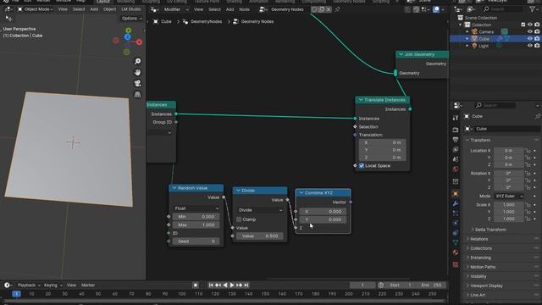Switch orthographic/perspective with grid icon
Viewport: 542px width, 305px height.
137,94
